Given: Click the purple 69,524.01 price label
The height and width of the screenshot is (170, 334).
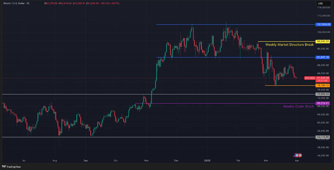Looking at the screenshot, I should pyautogui.click(x=323, y=103).
